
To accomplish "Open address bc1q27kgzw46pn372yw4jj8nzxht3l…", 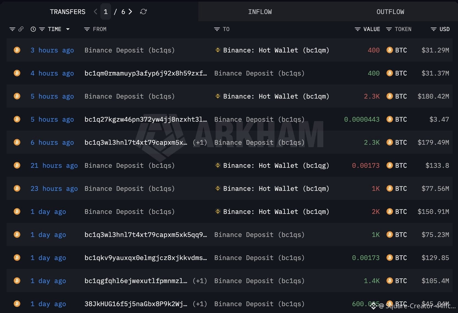I will [x=146, y=119].
